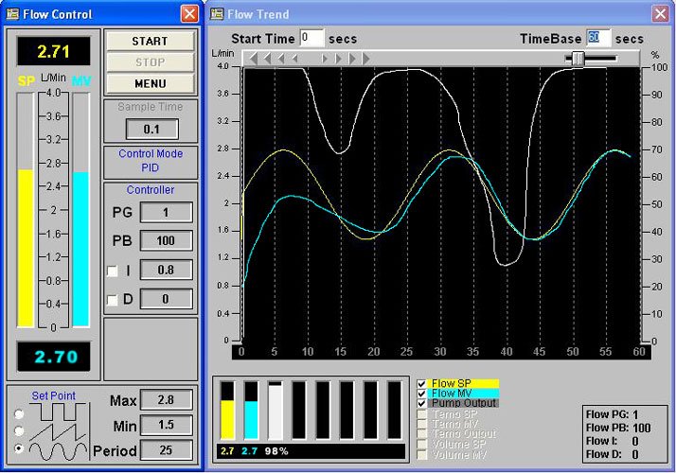Click the Start Time input field

(x=311, y=39)
